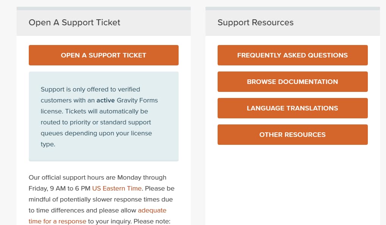Click the left panel header bar
This screenshot has width=386, height=225.
103,22
